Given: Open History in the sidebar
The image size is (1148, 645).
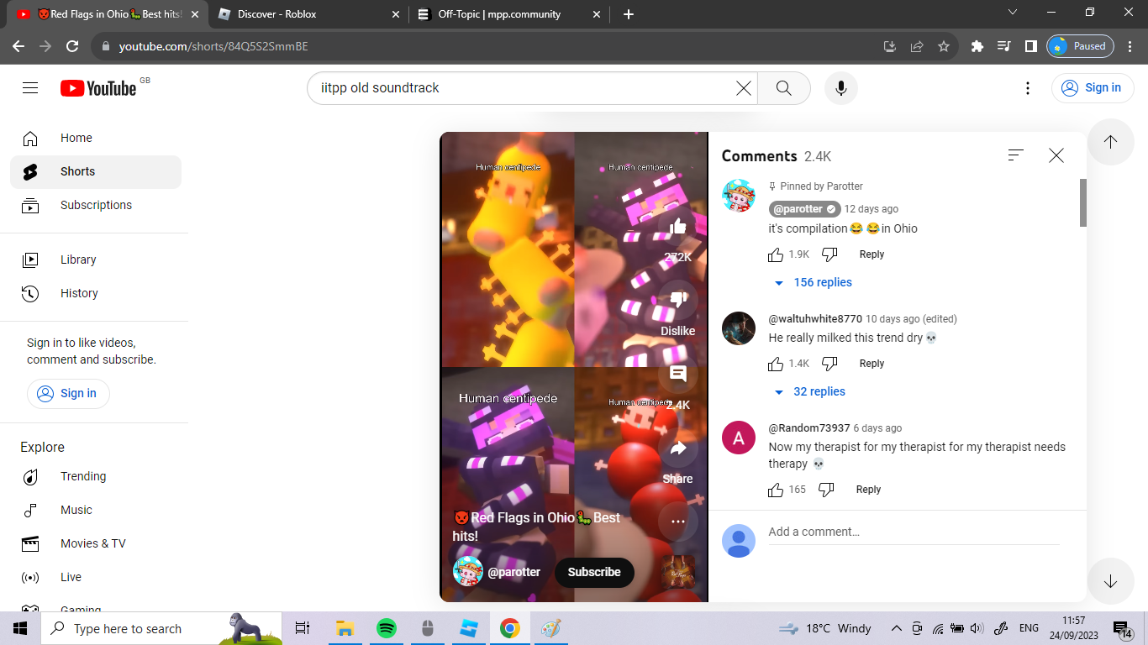Looking at the screenshot, I should pos(96,293).
